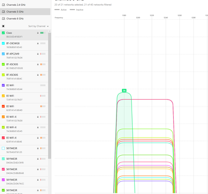Viewport: 208px width, 194px height.
Task: Uncheck the pink SKY94E3R D4:DA:CD:88 checkbox
Action: pyautogui.click(x=3, y=169)
